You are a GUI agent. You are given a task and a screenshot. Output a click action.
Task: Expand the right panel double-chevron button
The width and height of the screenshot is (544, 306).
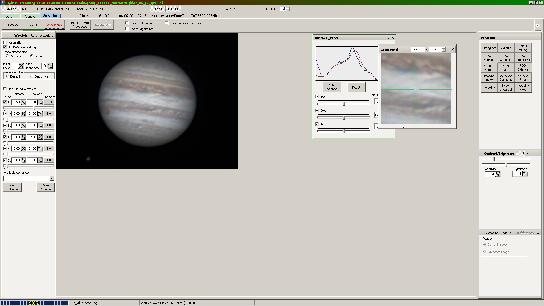click(537, 26)
